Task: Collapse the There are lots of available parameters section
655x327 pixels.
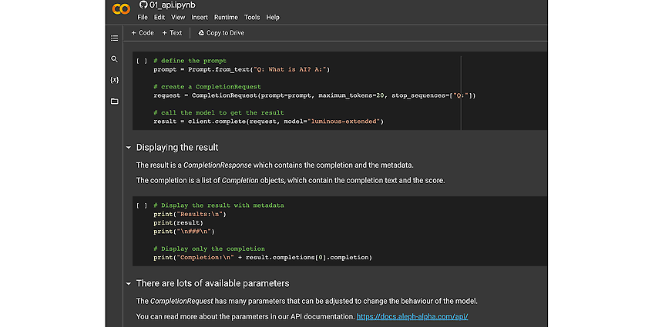Action: [129, 284]
